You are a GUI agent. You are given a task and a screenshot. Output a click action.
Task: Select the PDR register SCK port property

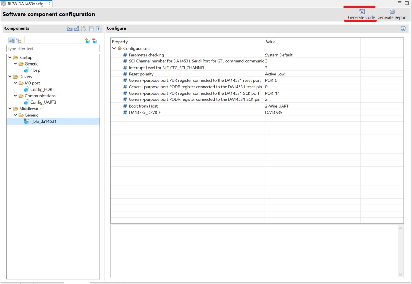[194, 93]
